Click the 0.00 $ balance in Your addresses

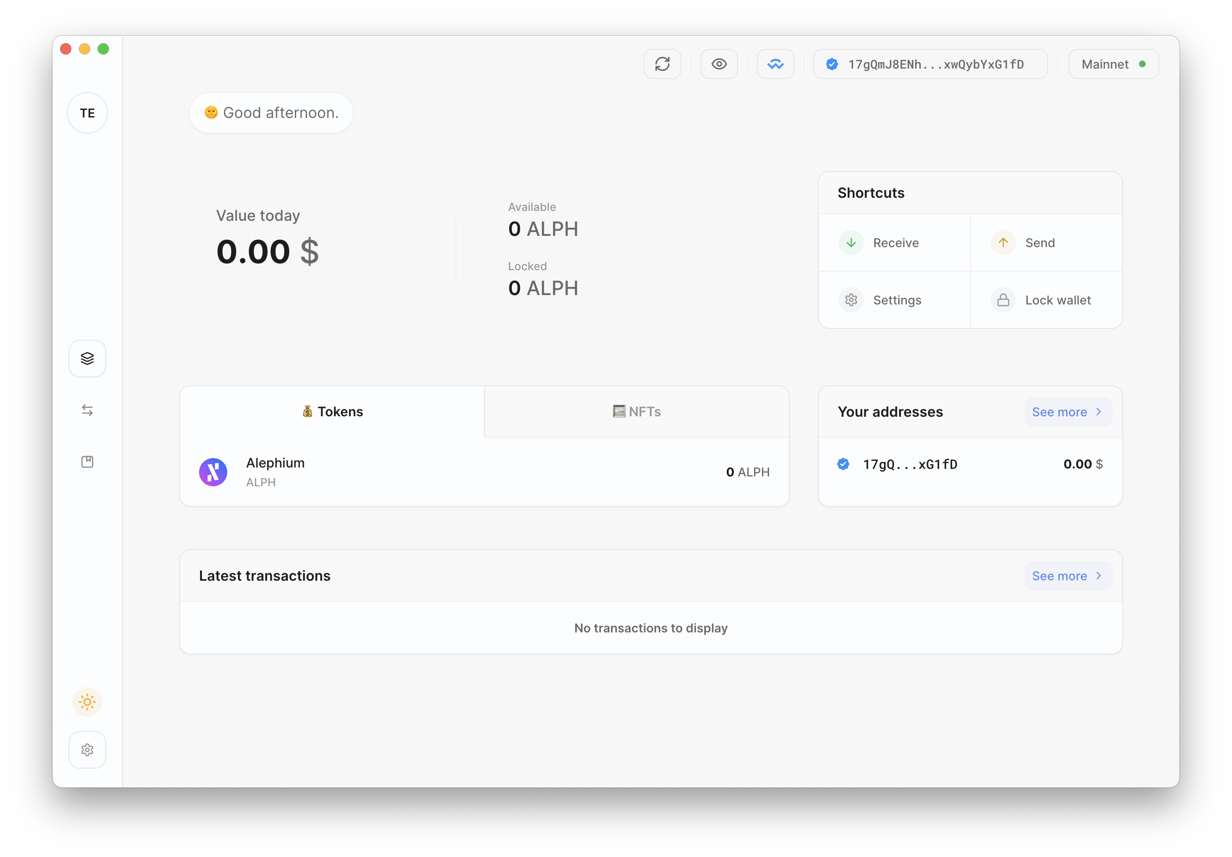(x=1083, y=464)
